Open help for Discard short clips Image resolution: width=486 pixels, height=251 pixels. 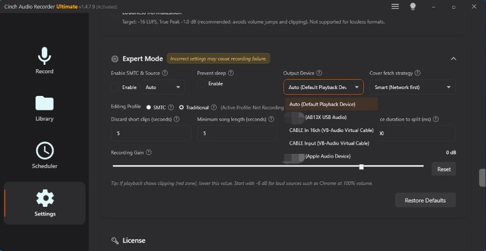176,120
